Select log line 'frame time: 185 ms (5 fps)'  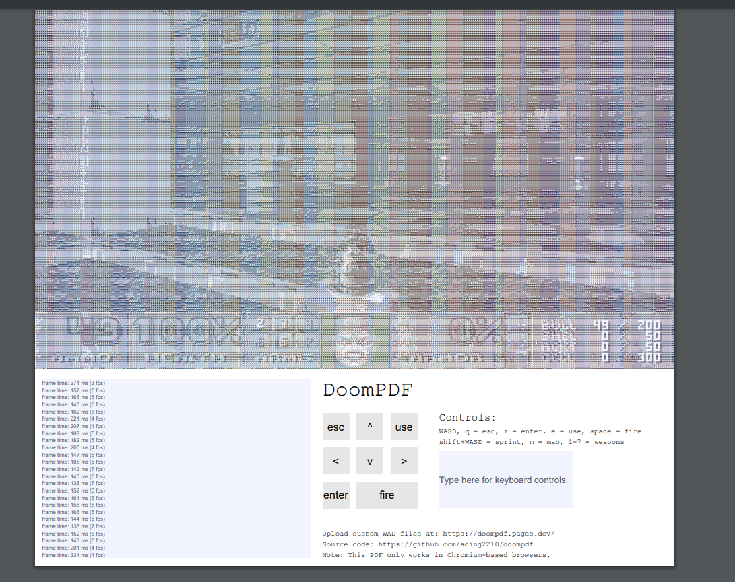(x=73, y=462)
